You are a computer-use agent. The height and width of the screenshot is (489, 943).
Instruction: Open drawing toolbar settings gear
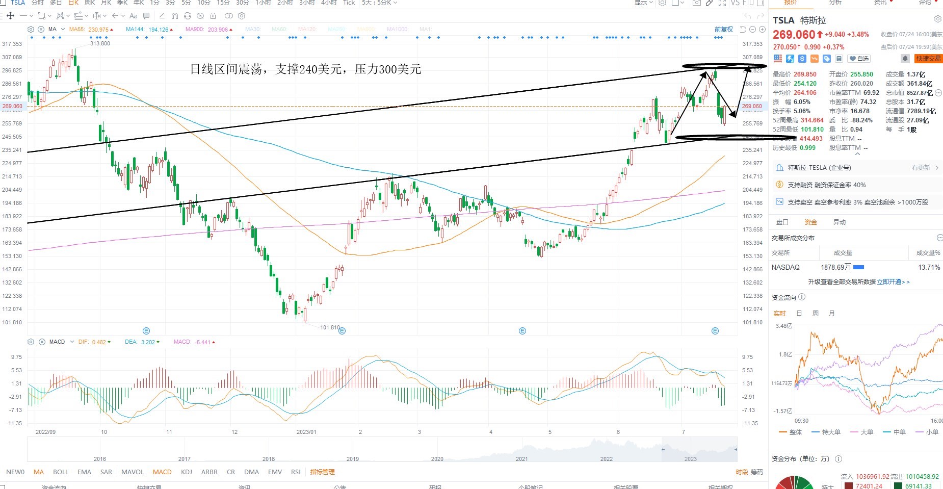coord(242,16)
